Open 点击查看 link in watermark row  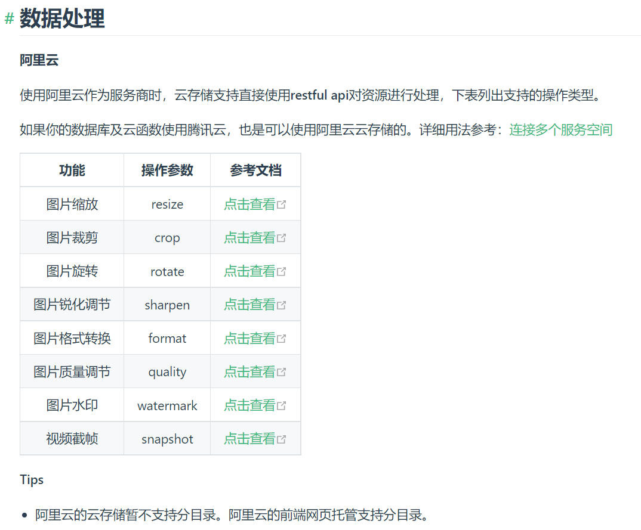click(249, 405)
